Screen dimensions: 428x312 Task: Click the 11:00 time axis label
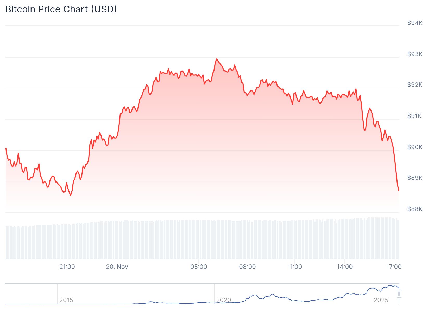[x=295, y=267]
